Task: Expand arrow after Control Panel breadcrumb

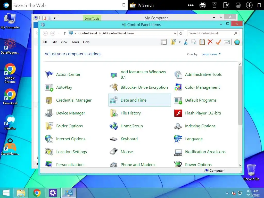Action: coord(100,33)
